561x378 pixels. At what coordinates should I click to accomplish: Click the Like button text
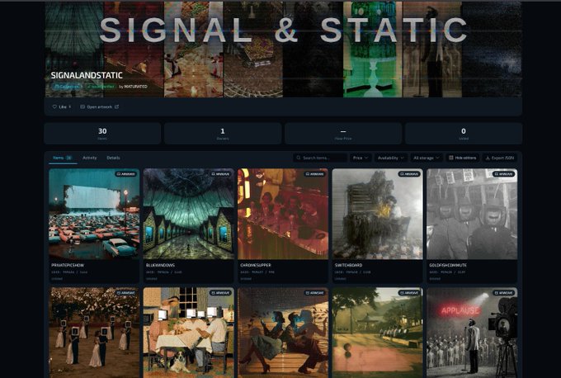[x=63, y=106]
